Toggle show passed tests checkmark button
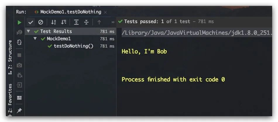 (31, 22)
